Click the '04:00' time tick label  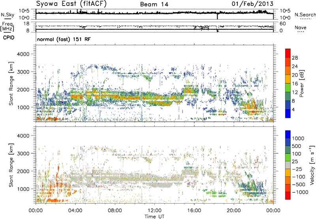tap(75, 211)
